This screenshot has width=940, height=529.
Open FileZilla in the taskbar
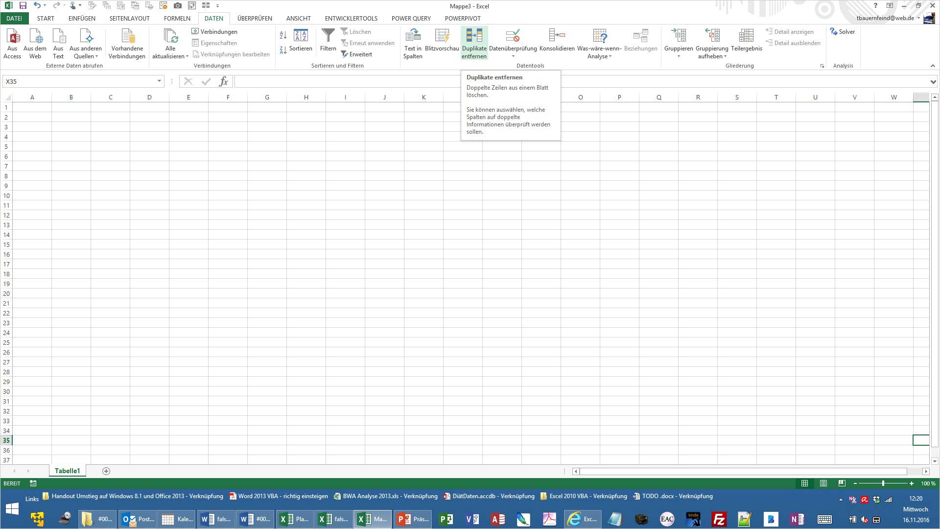pyautogui.click(x=719, y=519)
